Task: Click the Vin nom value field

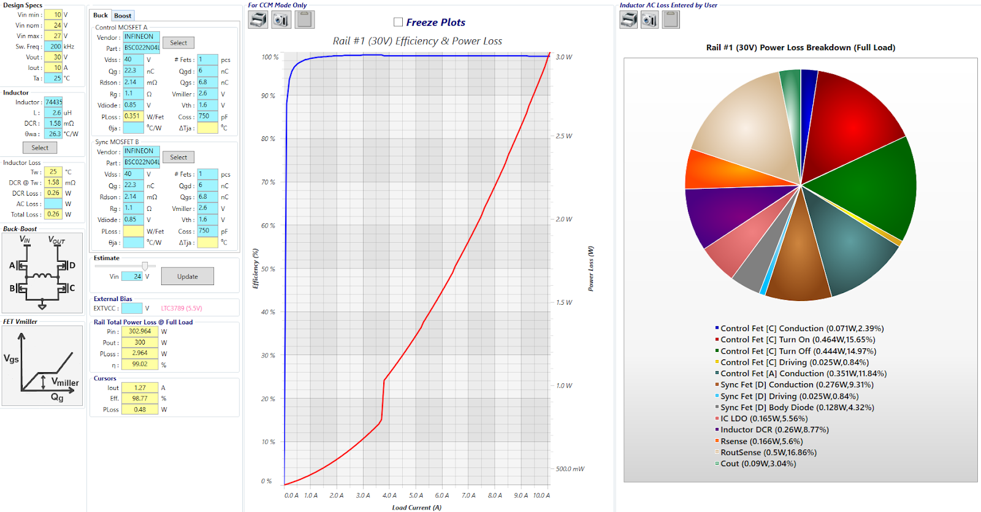Action: (x=53, y=25)
